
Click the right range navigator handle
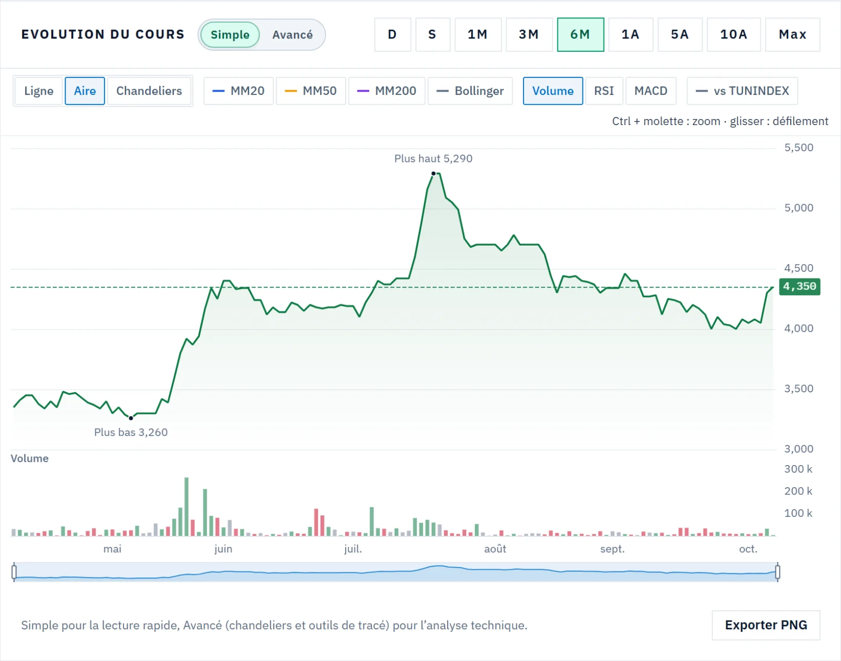pos(778,572)
